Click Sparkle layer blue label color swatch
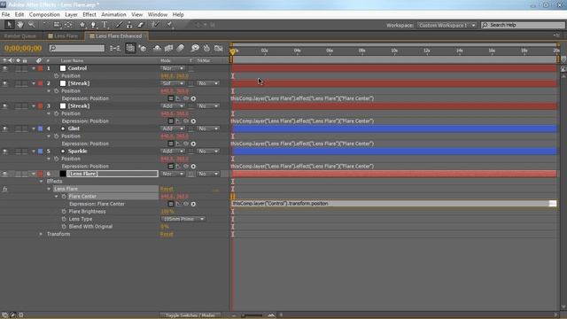Viewport: 567px width, 319px height. coord(41,152)
